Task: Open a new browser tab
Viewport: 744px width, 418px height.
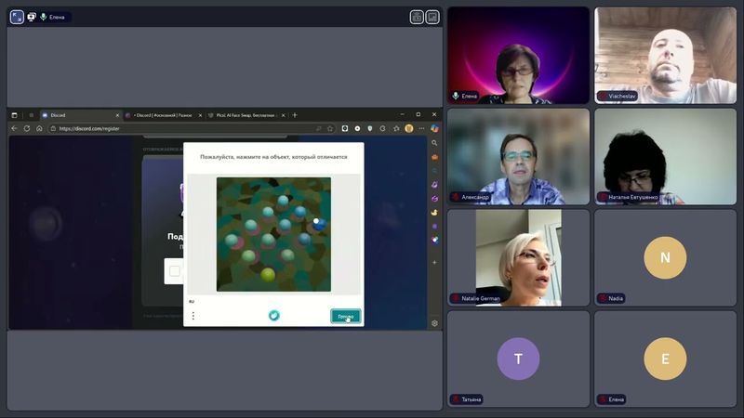Action: pyautogui.click(x=295, y=115)
